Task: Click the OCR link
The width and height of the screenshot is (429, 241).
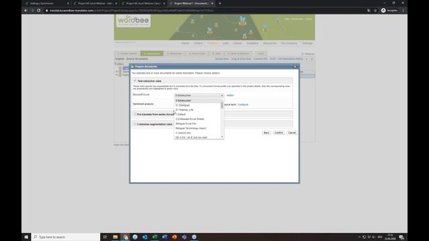Action: point(273,59)
